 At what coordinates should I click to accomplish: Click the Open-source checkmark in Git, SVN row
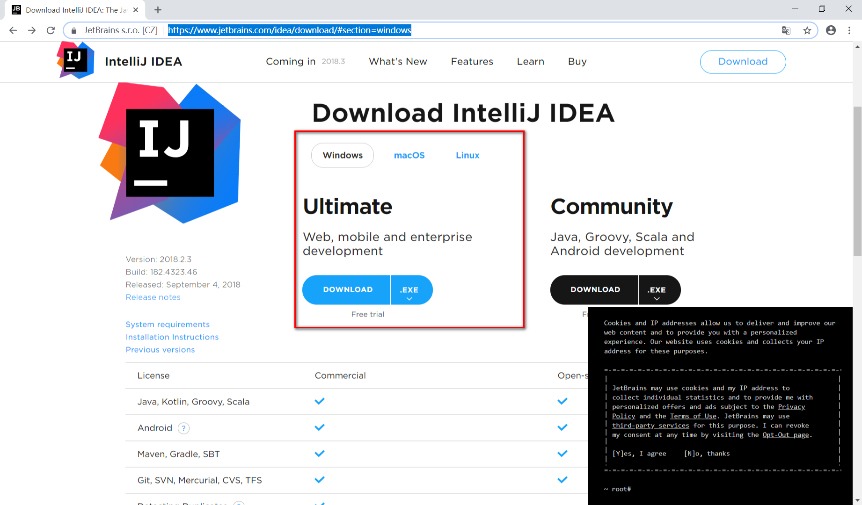point(562,480)
